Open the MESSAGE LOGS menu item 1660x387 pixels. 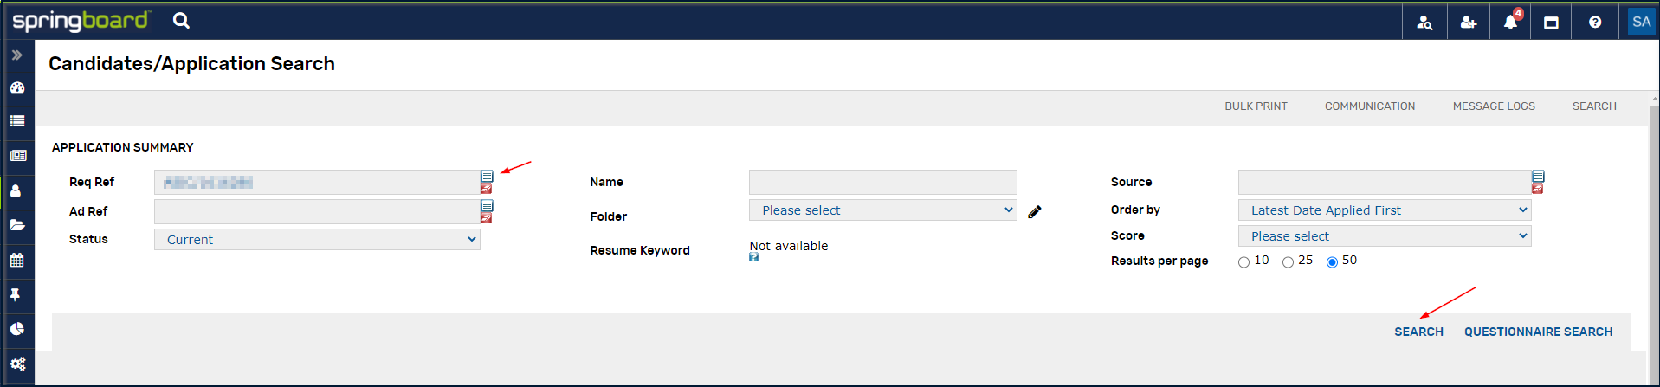pyautogui.click(x=1494, y=106)
